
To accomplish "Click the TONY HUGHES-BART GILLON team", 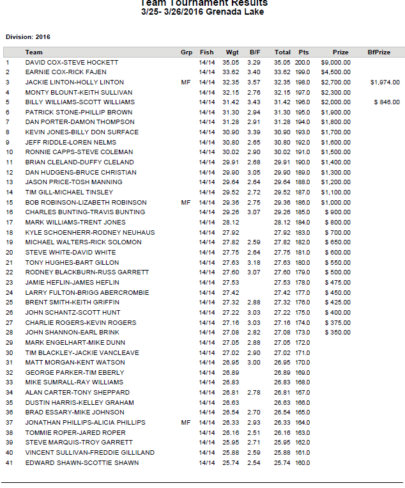I will pos(72,263).
